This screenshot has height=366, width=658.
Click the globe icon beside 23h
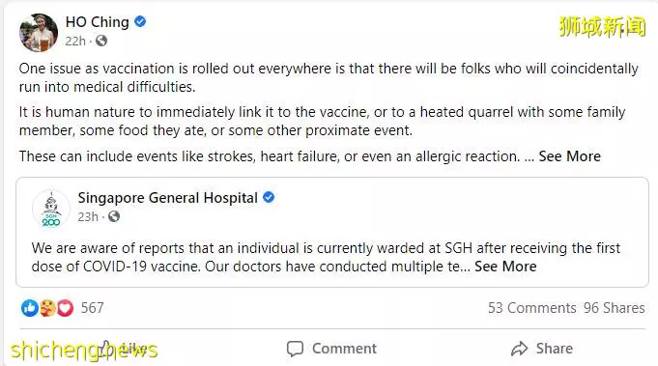point(114,216)
